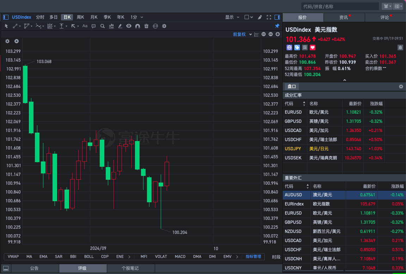Open the 前复权 adjustment dropdown

click(x=242, y=34)
